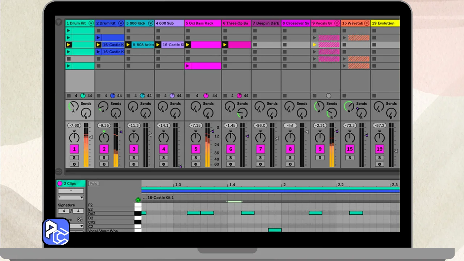This screenshot has height=261, width=464.
Task: Arm track 3 808 Kick for recording
Action: (x=134, y=164)
